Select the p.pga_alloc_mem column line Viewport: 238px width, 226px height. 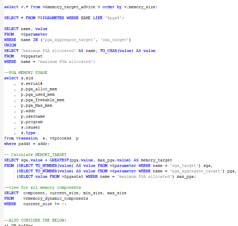coord(39,89)
